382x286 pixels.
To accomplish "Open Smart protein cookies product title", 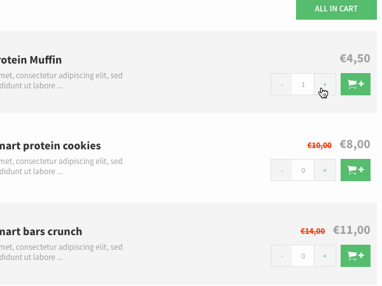I will [50, 146].
